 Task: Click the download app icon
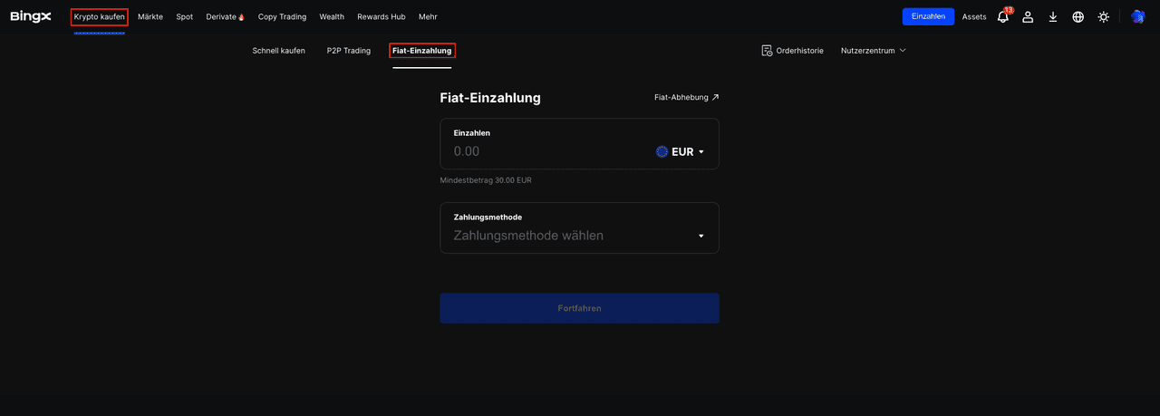(1053, 16)
